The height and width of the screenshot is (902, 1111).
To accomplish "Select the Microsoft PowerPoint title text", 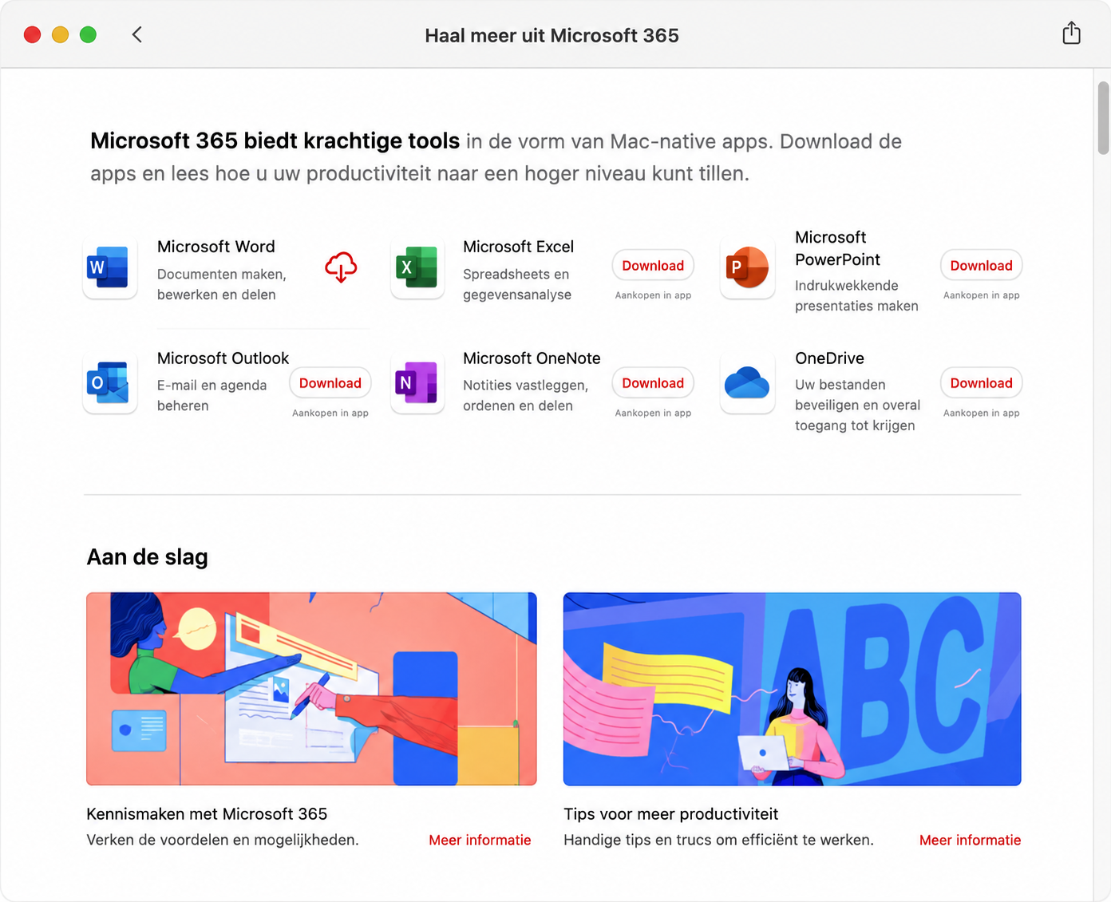I will coord(837,248).
